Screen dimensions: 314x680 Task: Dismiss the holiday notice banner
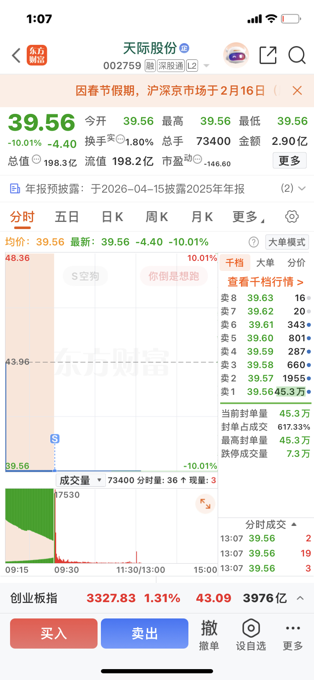tap(297, 90)
